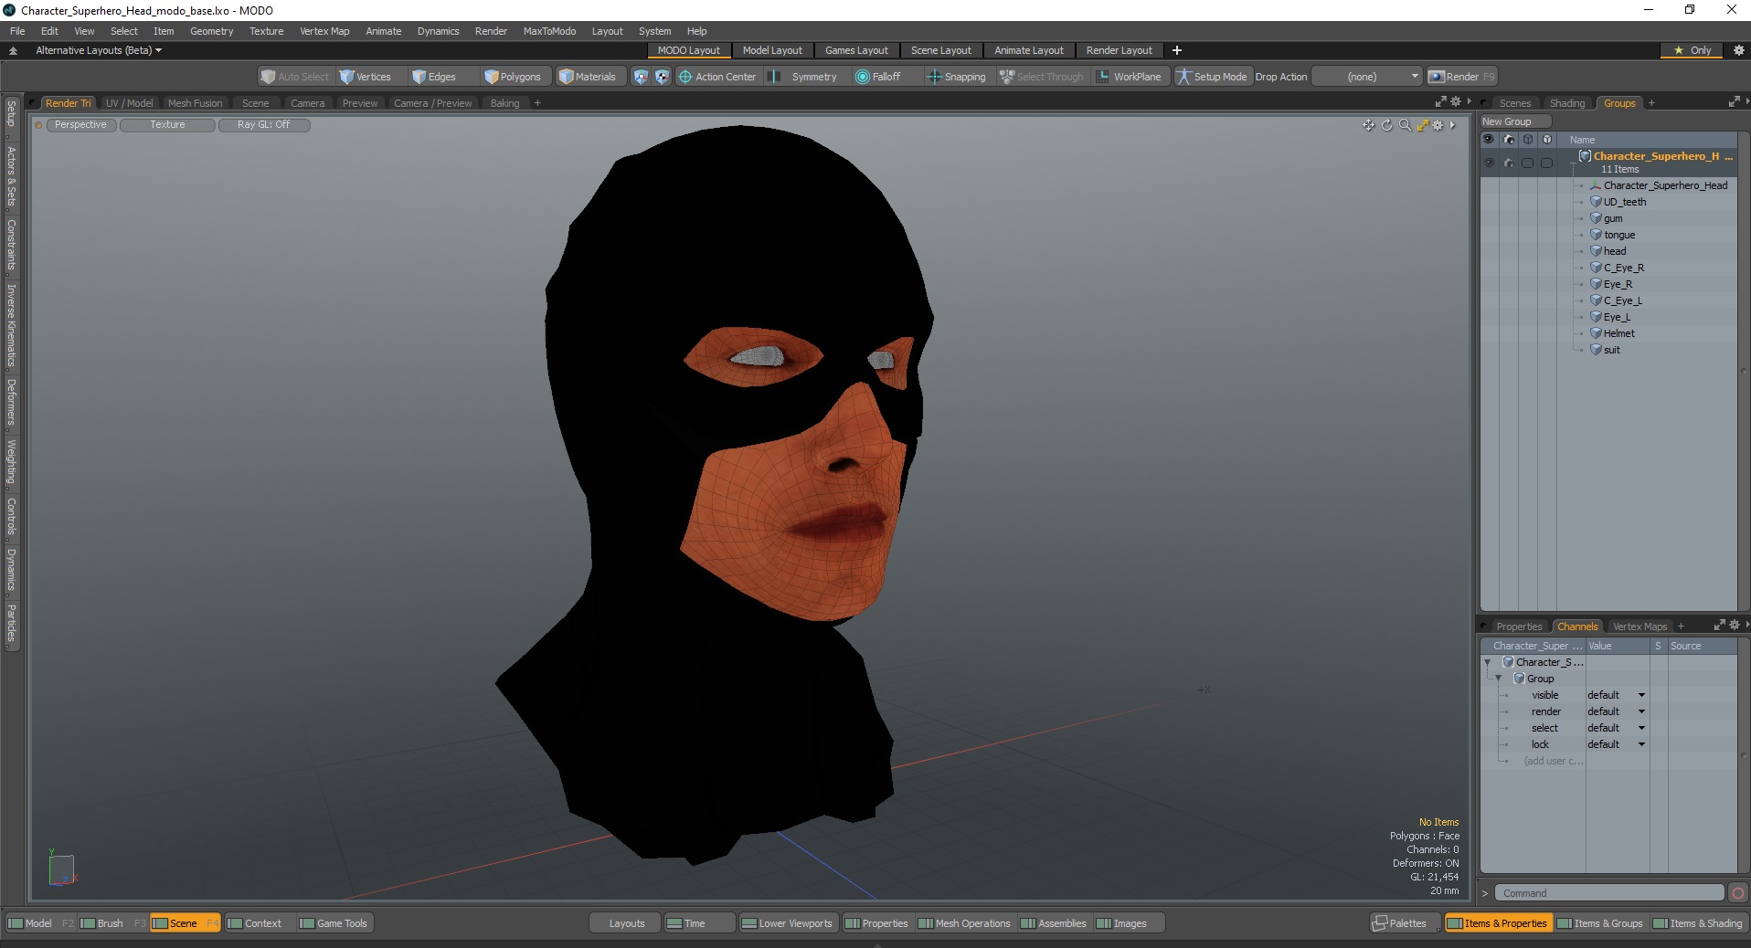The height and width of the screenshot is (948, 1751).
Task: Focus the Command input field
Action: (1610, 893)
